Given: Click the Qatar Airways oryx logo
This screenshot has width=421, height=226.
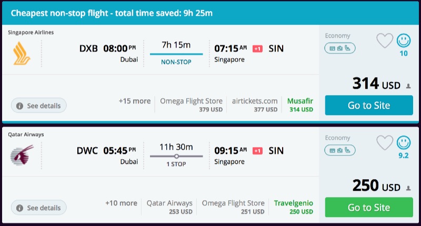Looking at the screenshot, I should (x=22, y=156).
